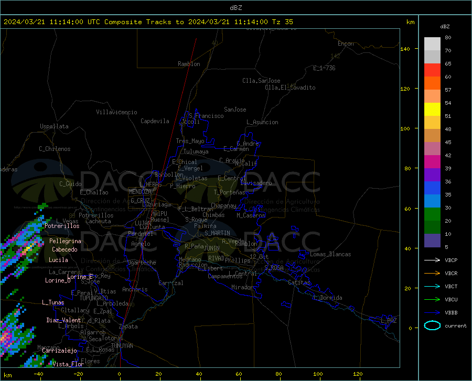Click the E_Challao map label
The height and width of the screenshot is (381, 472).
click(94, 192)
